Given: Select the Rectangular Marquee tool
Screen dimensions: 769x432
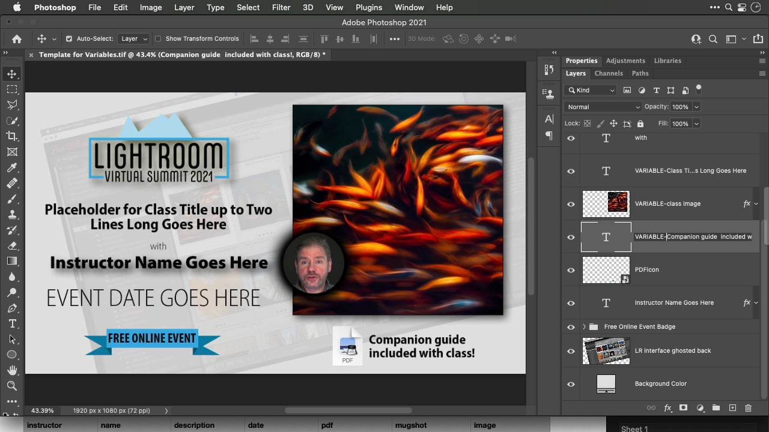Looking at the screenshot, I should click(12, 89).
